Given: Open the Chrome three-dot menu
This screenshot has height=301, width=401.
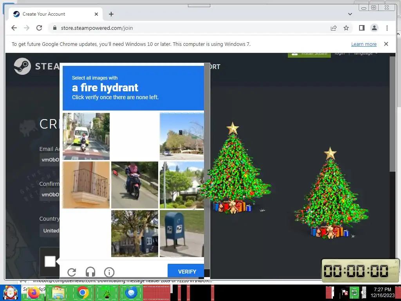Looking at the screenshot, I should (387, 28).
